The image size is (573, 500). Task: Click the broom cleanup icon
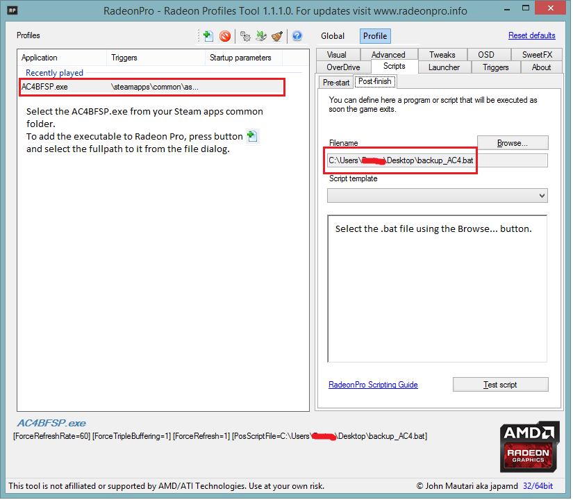click(x=277, y=36)
